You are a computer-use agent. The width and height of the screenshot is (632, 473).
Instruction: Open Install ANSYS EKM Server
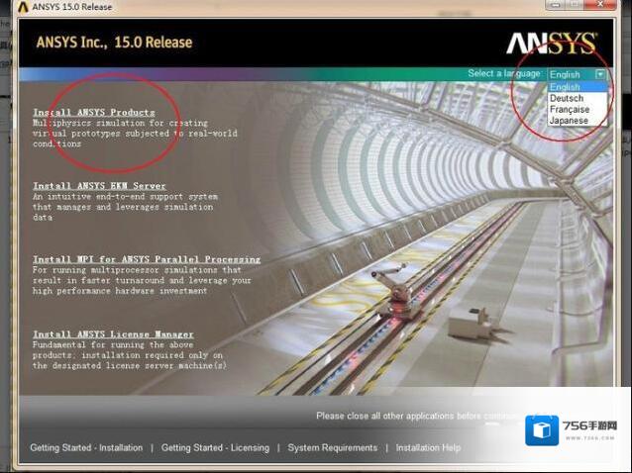point(99,186)
